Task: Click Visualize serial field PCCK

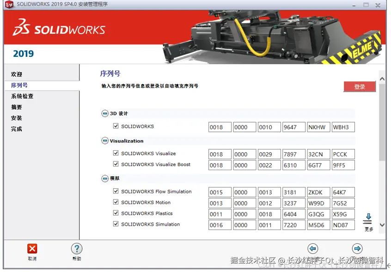Action: click(x=343, y=154)
